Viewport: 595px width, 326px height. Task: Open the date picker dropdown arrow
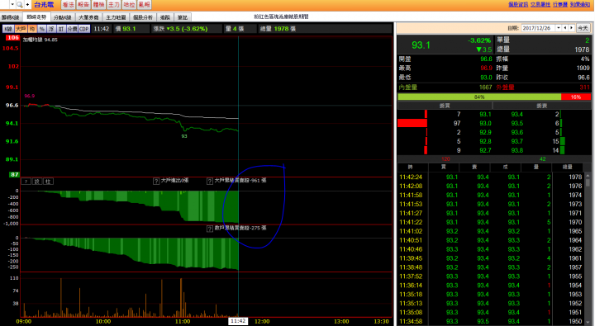559,28
